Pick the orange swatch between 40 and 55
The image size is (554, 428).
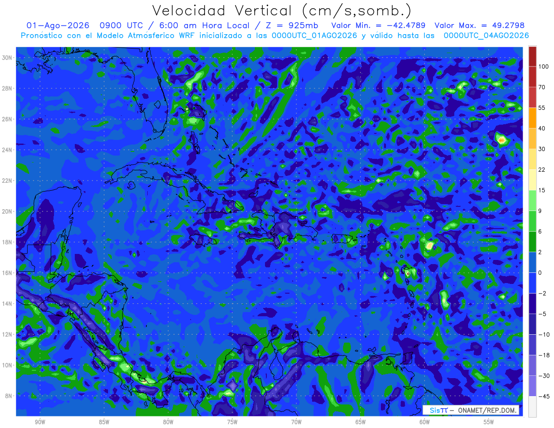(532, 118)
